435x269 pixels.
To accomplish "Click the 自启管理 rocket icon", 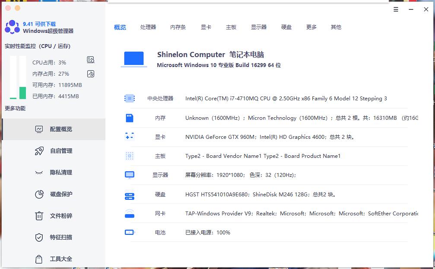I will click(39, 151).
